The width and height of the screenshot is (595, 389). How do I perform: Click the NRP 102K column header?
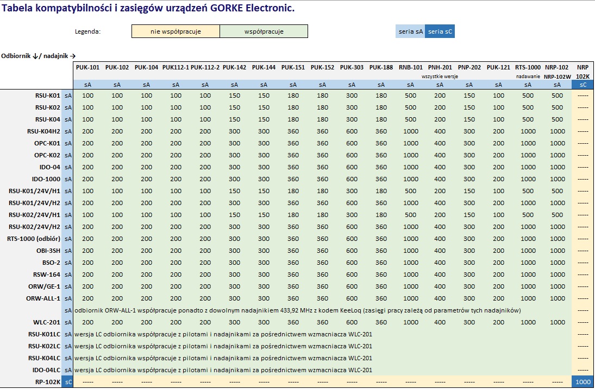[583, 72]
